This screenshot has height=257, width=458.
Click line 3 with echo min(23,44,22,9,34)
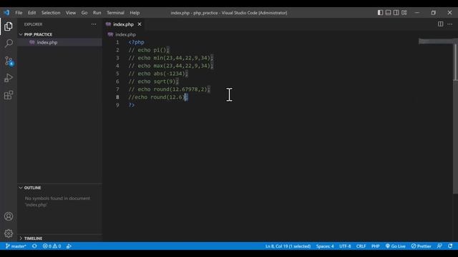(x=171, y=58)
